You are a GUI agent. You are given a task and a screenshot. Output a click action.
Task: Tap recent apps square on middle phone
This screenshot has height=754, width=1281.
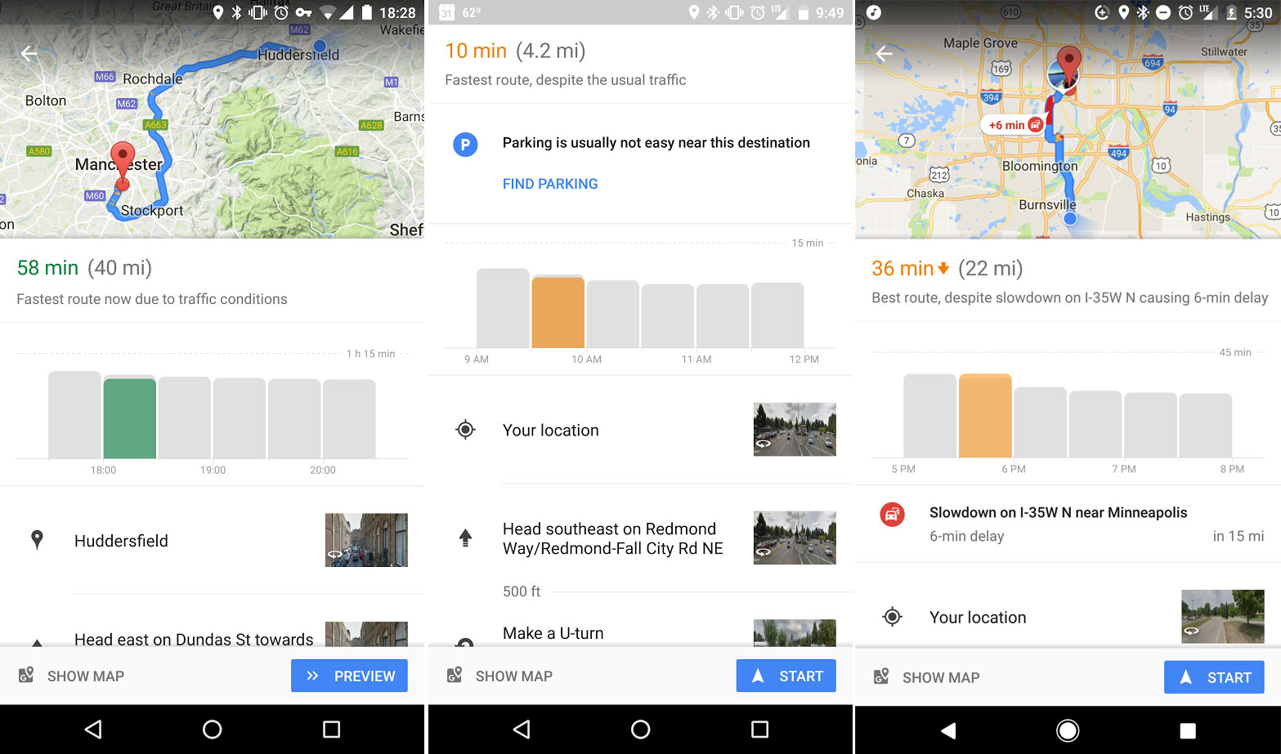pos(759,729)
